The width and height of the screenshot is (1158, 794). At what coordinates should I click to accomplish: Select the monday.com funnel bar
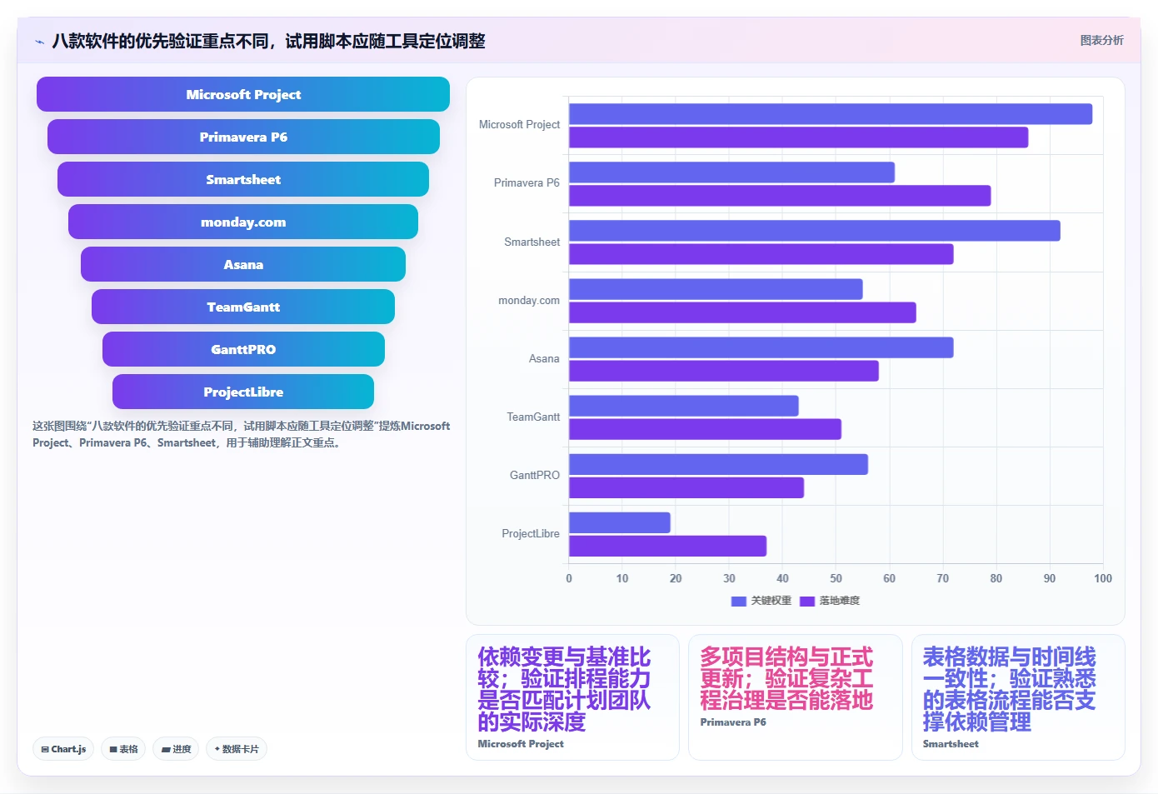click(x=243, y=222)
